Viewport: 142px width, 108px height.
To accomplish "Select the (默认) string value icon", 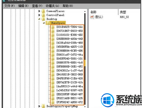I will click(x=92, y=17).
